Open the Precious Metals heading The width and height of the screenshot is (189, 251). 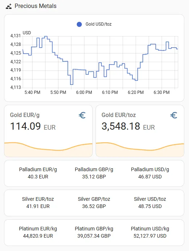35,6
